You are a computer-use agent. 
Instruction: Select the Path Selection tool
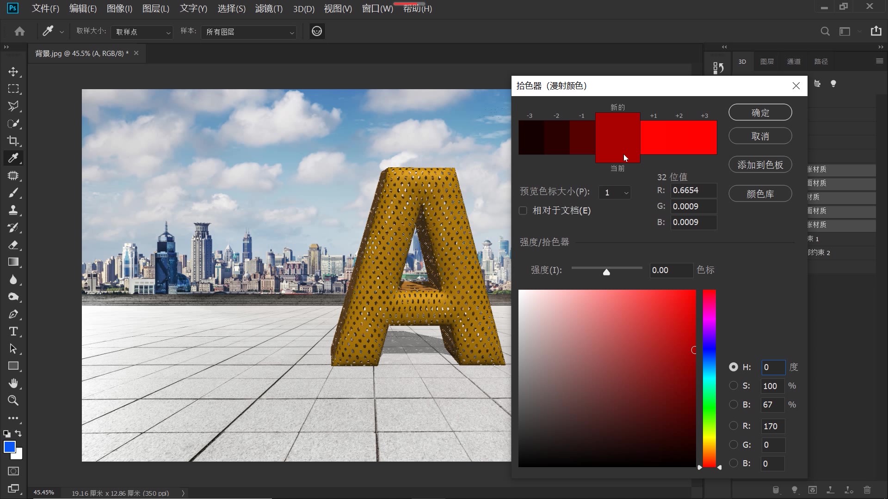click(x=13, y=349)
